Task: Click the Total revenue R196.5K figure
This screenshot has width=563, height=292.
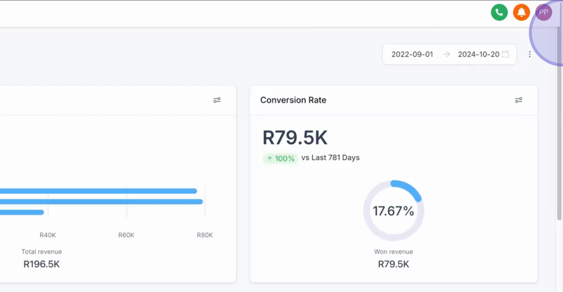Action: 41,264
